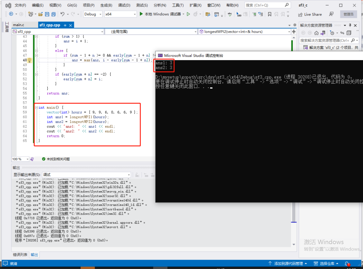Screen dimensions: 363x269
Task: Click the Solution Explorer search field
Action: [329, 41]
